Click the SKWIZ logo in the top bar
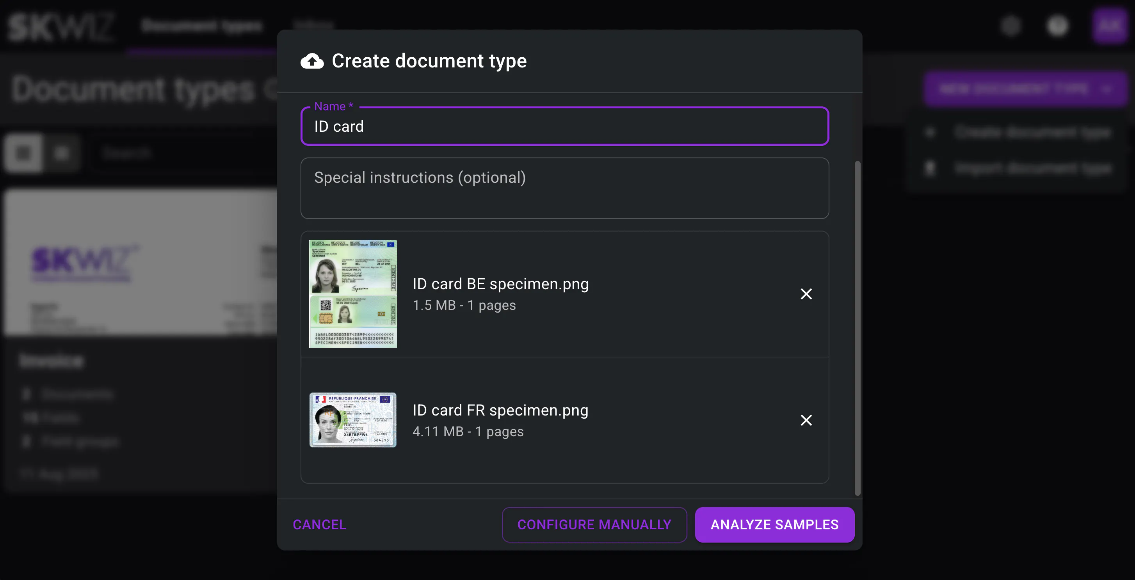The height and width of the screenshot is (580, 1135). click(x=62, y=25)
